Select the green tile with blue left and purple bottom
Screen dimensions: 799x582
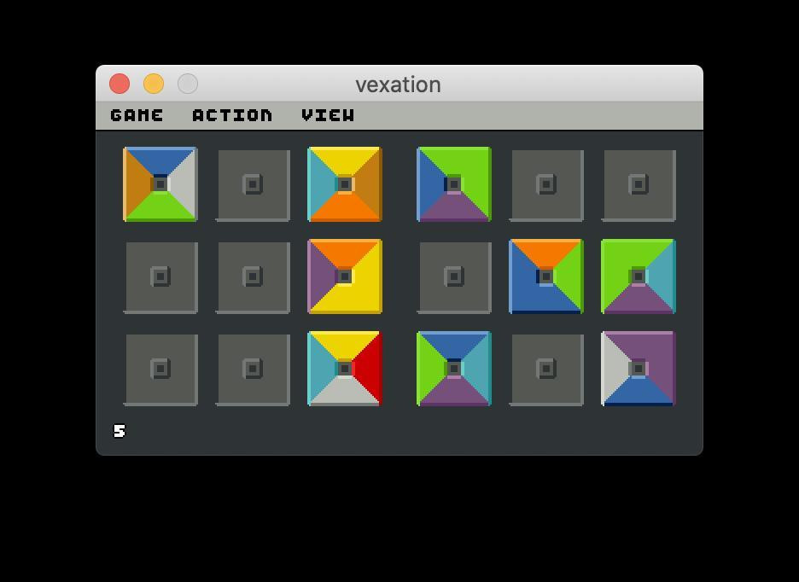(x=454, y=184)
